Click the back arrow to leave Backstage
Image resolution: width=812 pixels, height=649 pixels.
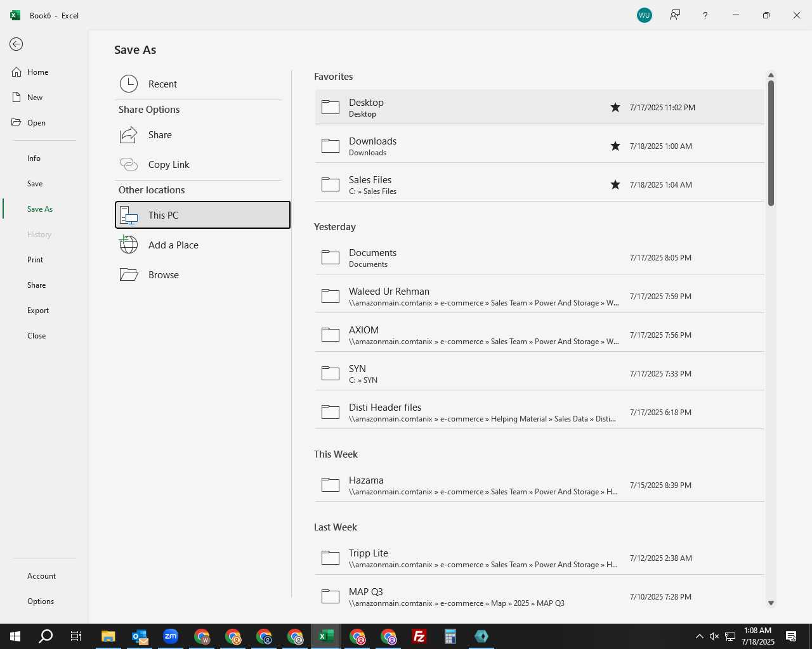[16, 44]
